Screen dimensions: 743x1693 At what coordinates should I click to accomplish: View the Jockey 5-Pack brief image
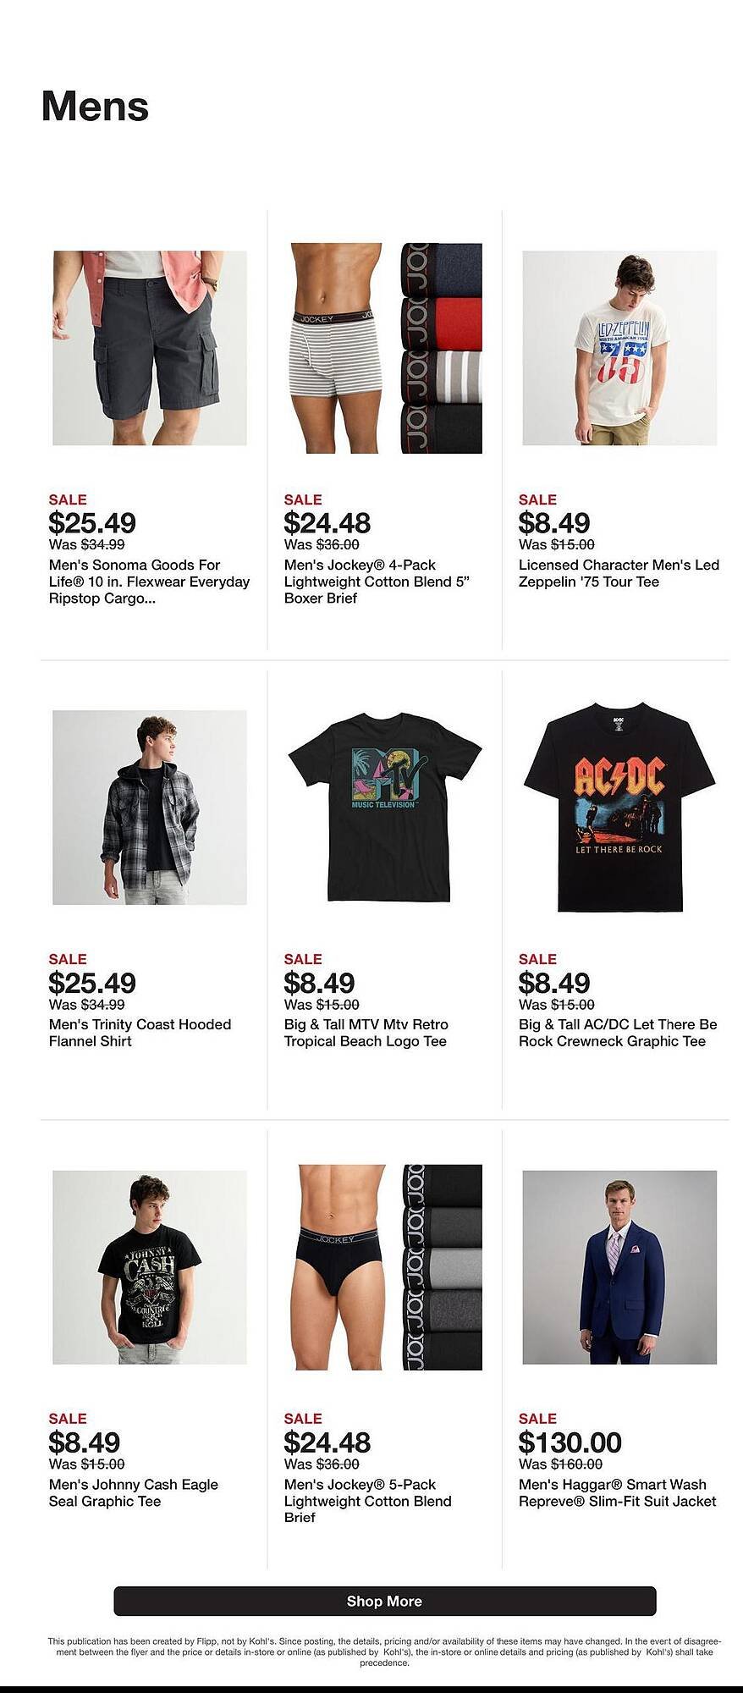[386, 1267]
